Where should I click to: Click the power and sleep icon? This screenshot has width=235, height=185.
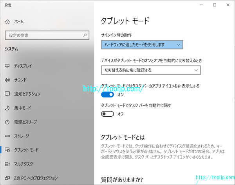7,122
